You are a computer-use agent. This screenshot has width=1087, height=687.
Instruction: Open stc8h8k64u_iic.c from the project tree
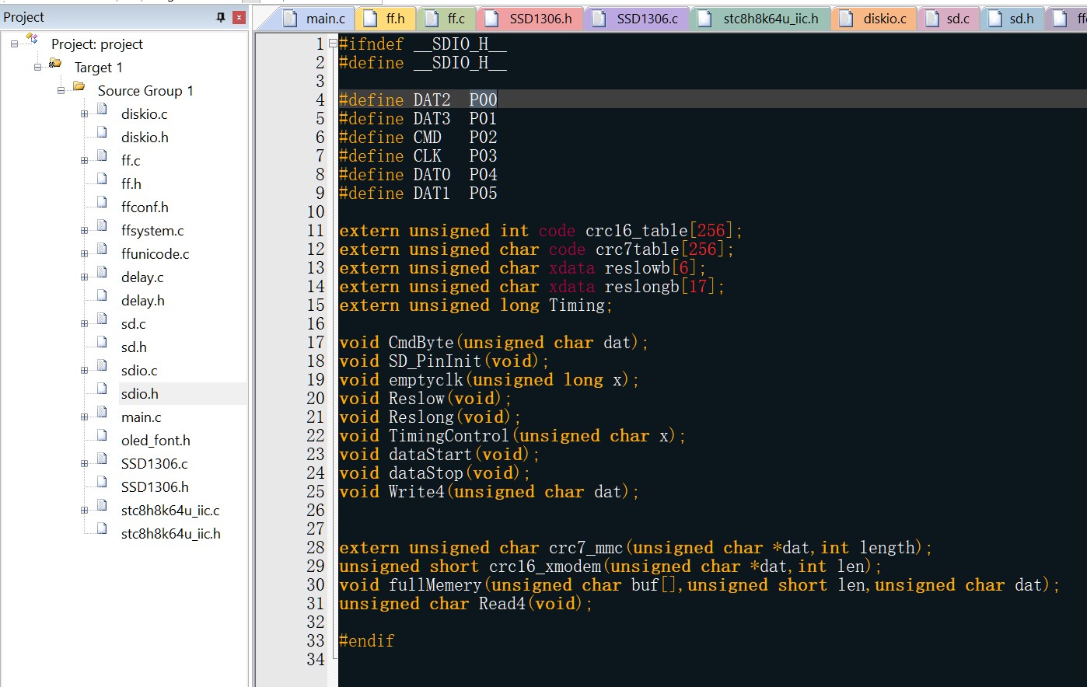[170, 511]
